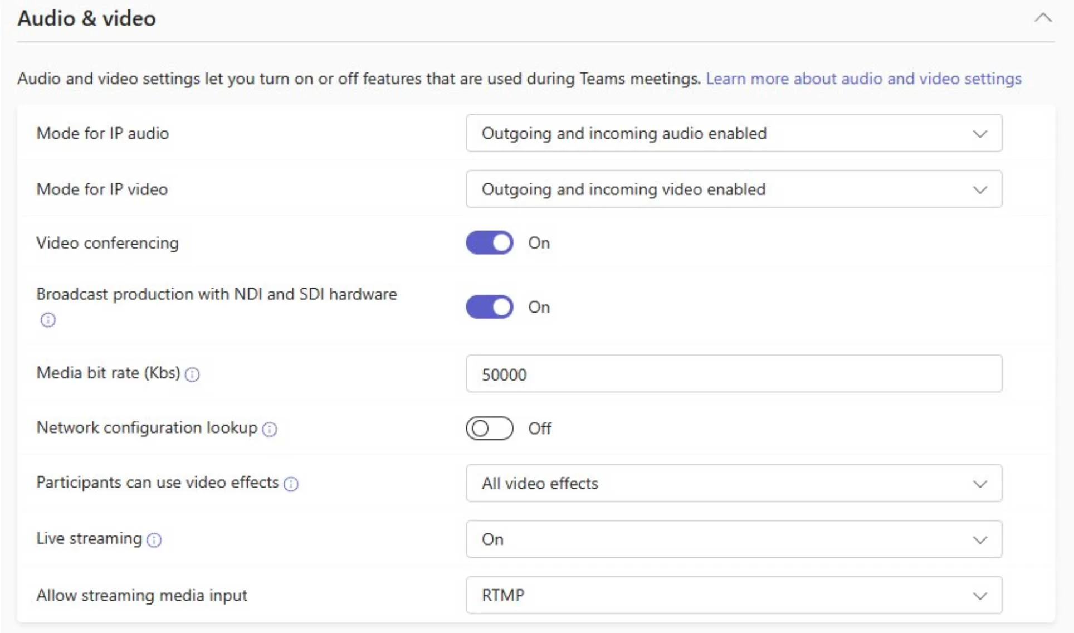Image resolution: width=1074 pixels, height=633 pixels.
Task: Click info icon next to Network configuration lookup
Action: [x=270, y=429]
